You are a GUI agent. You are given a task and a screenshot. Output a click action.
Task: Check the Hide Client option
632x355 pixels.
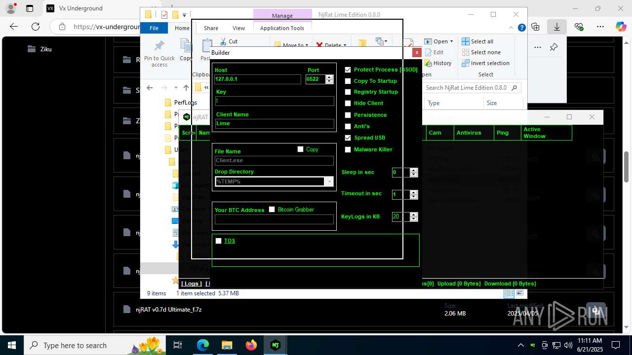[348, 103]
